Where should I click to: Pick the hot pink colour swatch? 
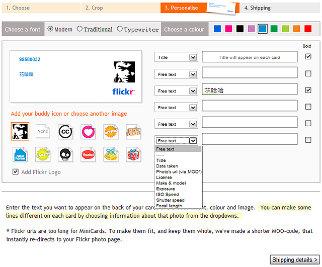[x=228, y=29]
